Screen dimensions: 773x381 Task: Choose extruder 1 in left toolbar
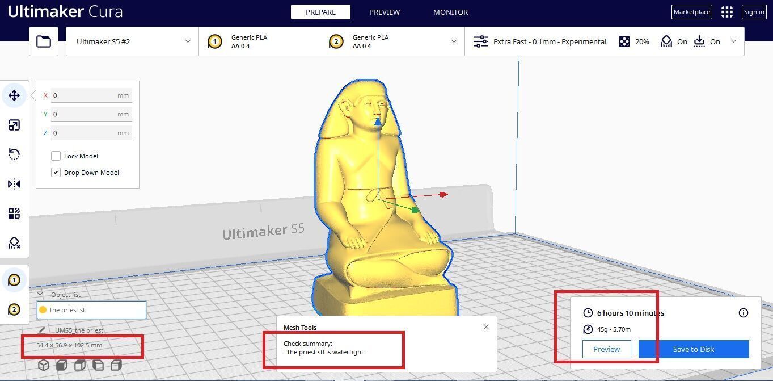(x=14, y=280)
